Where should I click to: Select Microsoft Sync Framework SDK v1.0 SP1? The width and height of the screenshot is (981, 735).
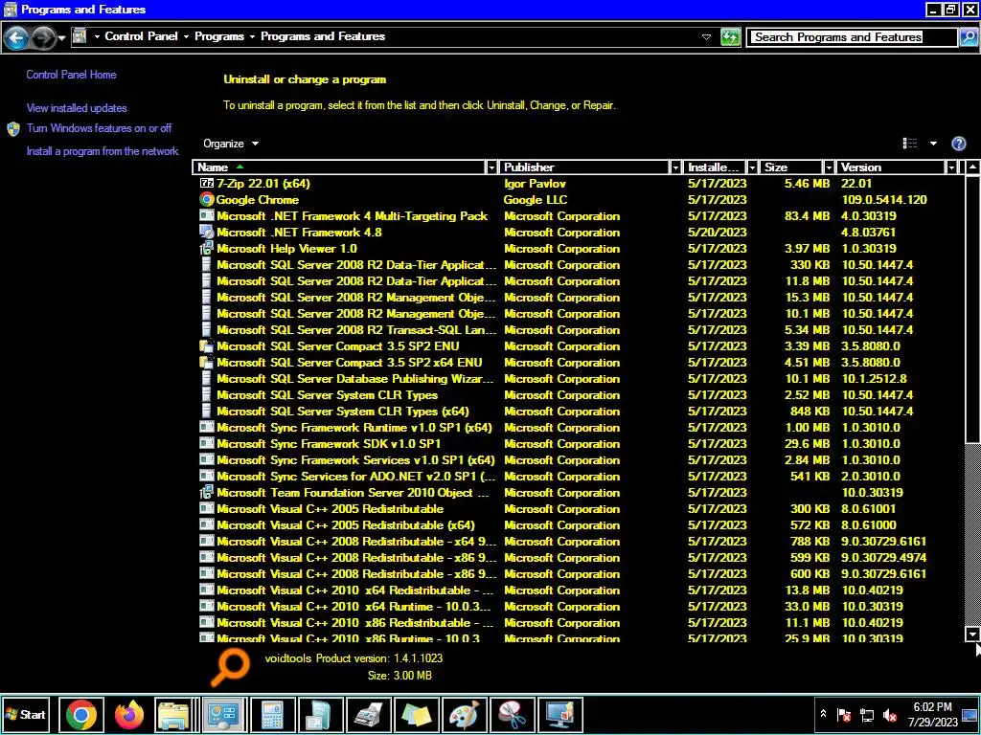[329, 444]
